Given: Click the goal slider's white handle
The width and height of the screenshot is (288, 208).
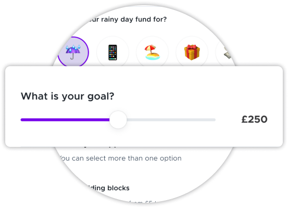Looking at the screenshot, I should coord(118,120).
